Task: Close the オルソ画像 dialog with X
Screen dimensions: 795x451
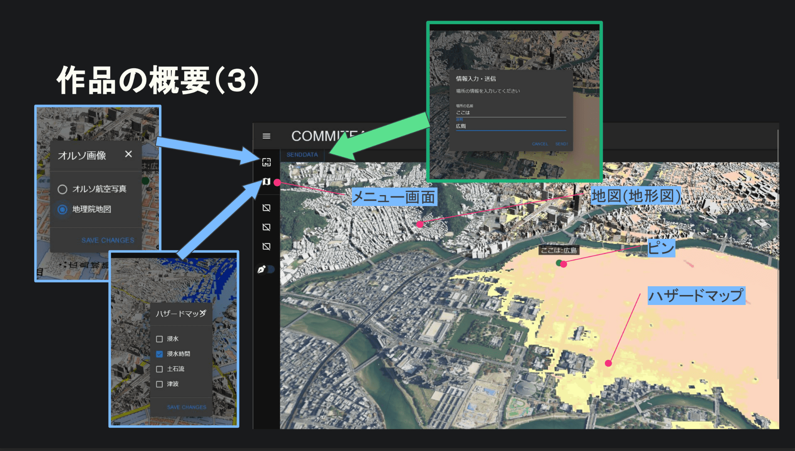Action: pos(129,154)
